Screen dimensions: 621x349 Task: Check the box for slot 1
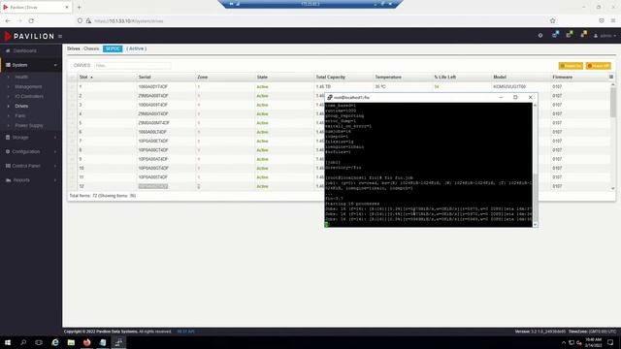click(72, 86)
